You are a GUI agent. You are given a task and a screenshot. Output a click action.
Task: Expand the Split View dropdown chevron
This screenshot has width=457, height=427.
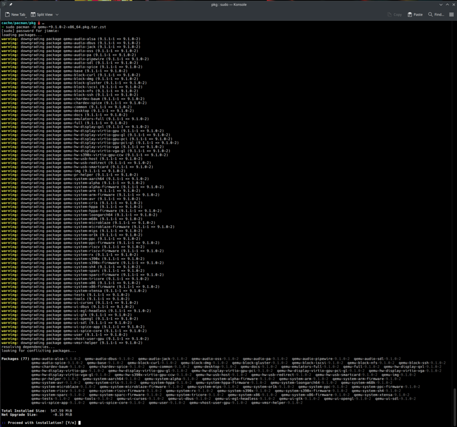57,15
